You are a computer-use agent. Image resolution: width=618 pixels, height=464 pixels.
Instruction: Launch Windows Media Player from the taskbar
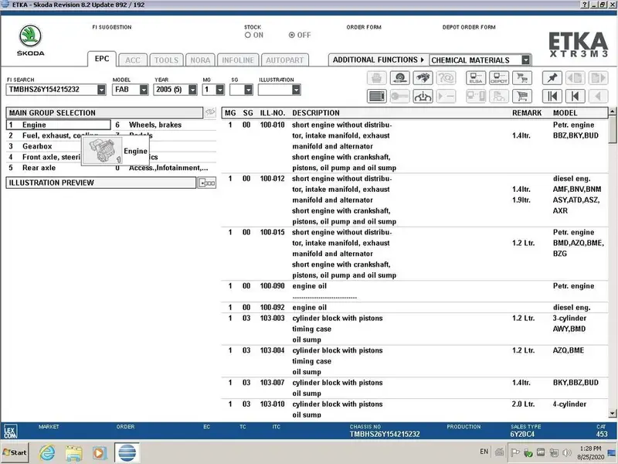point(100,452)
